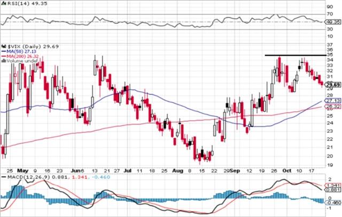Click the -0.460 histogram value tag
This screenshot has height=217, width=342.
pyautogui.click(x=332, y=203)
